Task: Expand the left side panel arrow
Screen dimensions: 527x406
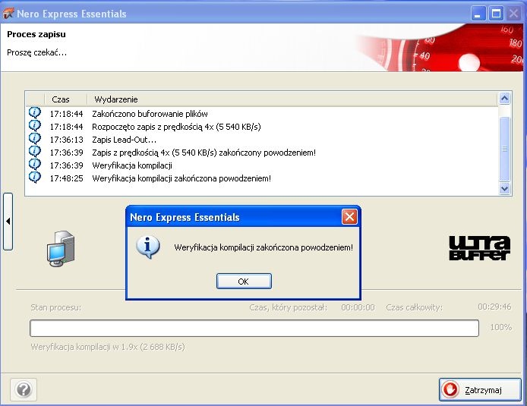Action: point(8,222)
